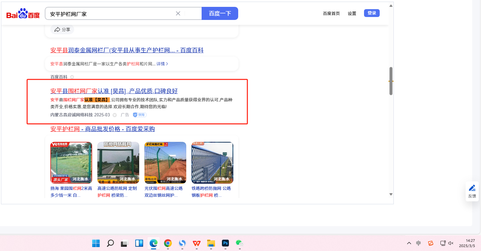Open the 安平县围栏网厂家认准[昊昌] result link

tap(114, 91)
